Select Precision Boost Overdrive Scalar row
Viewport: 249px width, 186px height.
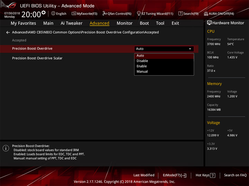(x=99, y=58)
